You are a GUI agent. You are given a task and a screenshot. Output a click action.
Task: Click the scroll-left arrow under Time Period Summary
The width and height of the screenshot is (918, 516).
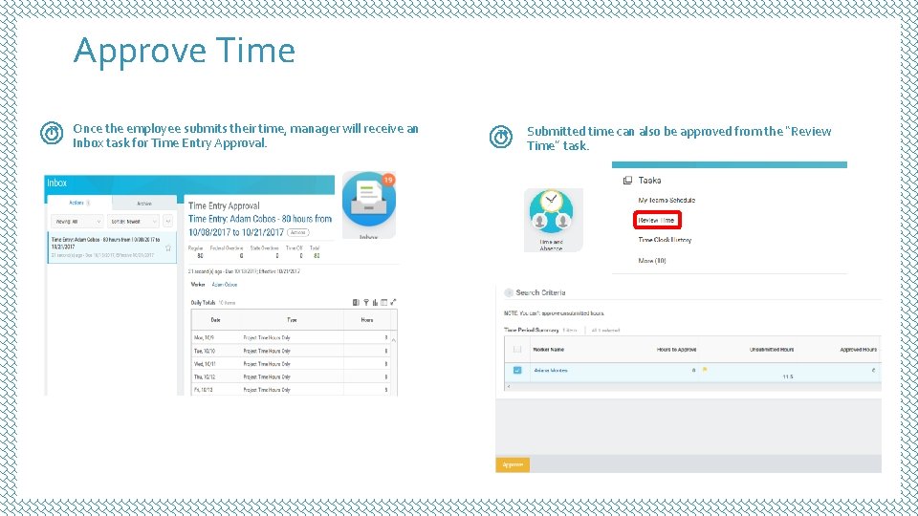(508, 387)
